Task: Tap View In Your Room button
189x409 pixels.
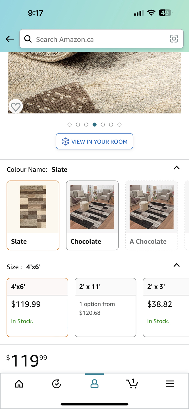Action: [94, 141]
